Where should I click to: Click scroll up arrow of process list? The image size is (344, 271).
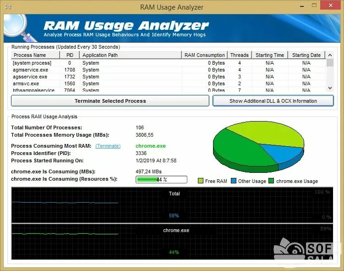click(x=330, y=55)
